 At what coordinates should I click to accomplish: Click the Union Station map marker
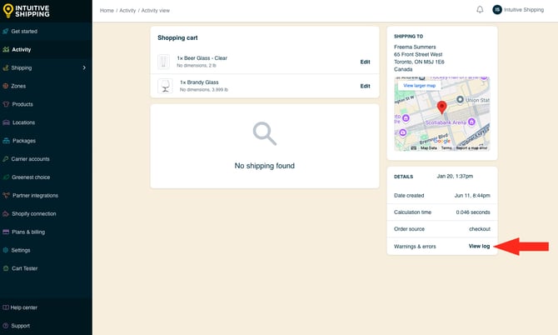click(x=460, y=99)
